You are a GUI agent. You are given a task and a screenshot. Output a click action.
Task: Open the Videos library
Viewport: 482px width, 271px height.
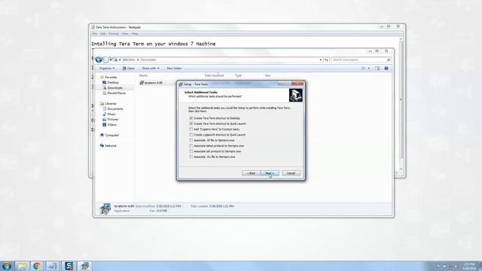[x=109, y=124]
